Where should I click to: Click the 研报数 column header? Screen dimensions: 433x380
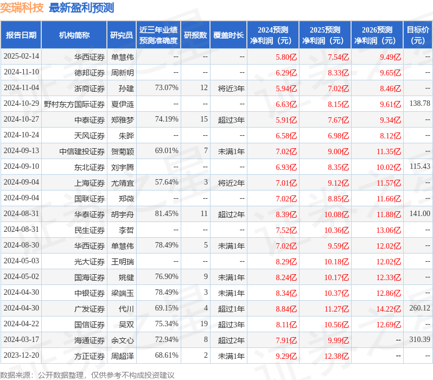point(195,35)
